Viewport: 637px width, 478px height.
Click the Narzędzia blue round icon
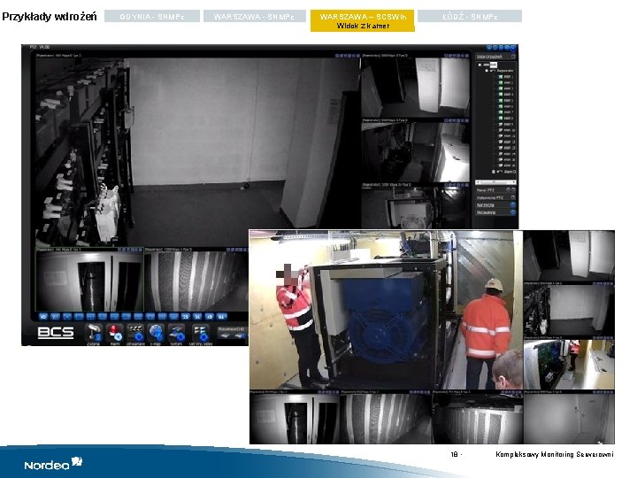pyautogui.click(x=513, y=205)
